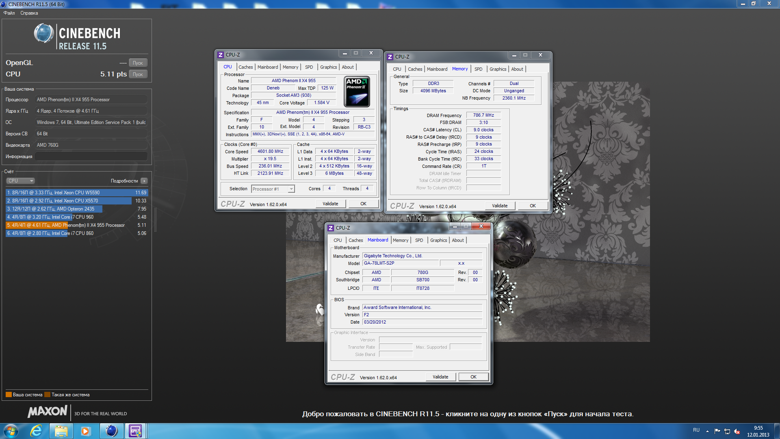Viewport: 780px width, 439px height.
Task: Click the AMD Phenom II processor logo
Action: [x=357, y=91]
